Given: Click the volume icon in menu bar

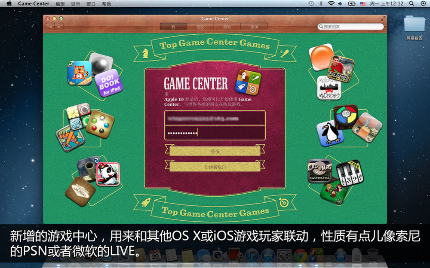Looking at the screenshot, I should click(340, 3).
